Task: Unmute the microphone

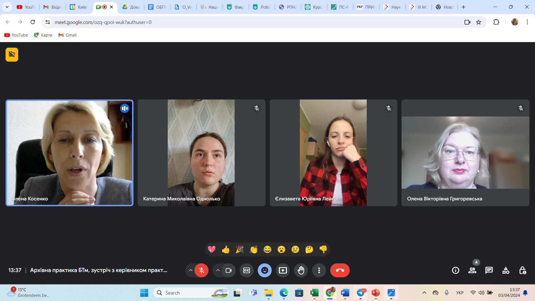Action: (x=201, y=270)
